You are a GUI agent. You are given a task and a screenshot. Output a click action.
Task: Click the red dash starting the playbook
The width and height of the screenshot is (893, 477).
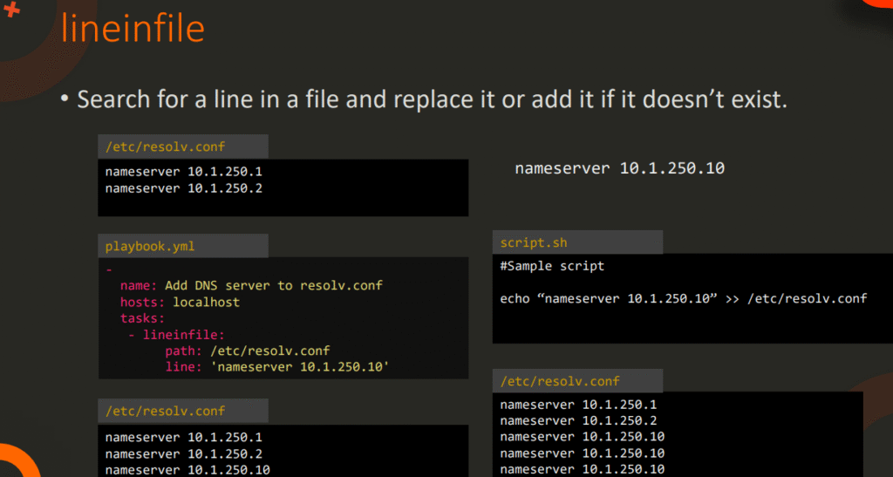pos(108,269)
